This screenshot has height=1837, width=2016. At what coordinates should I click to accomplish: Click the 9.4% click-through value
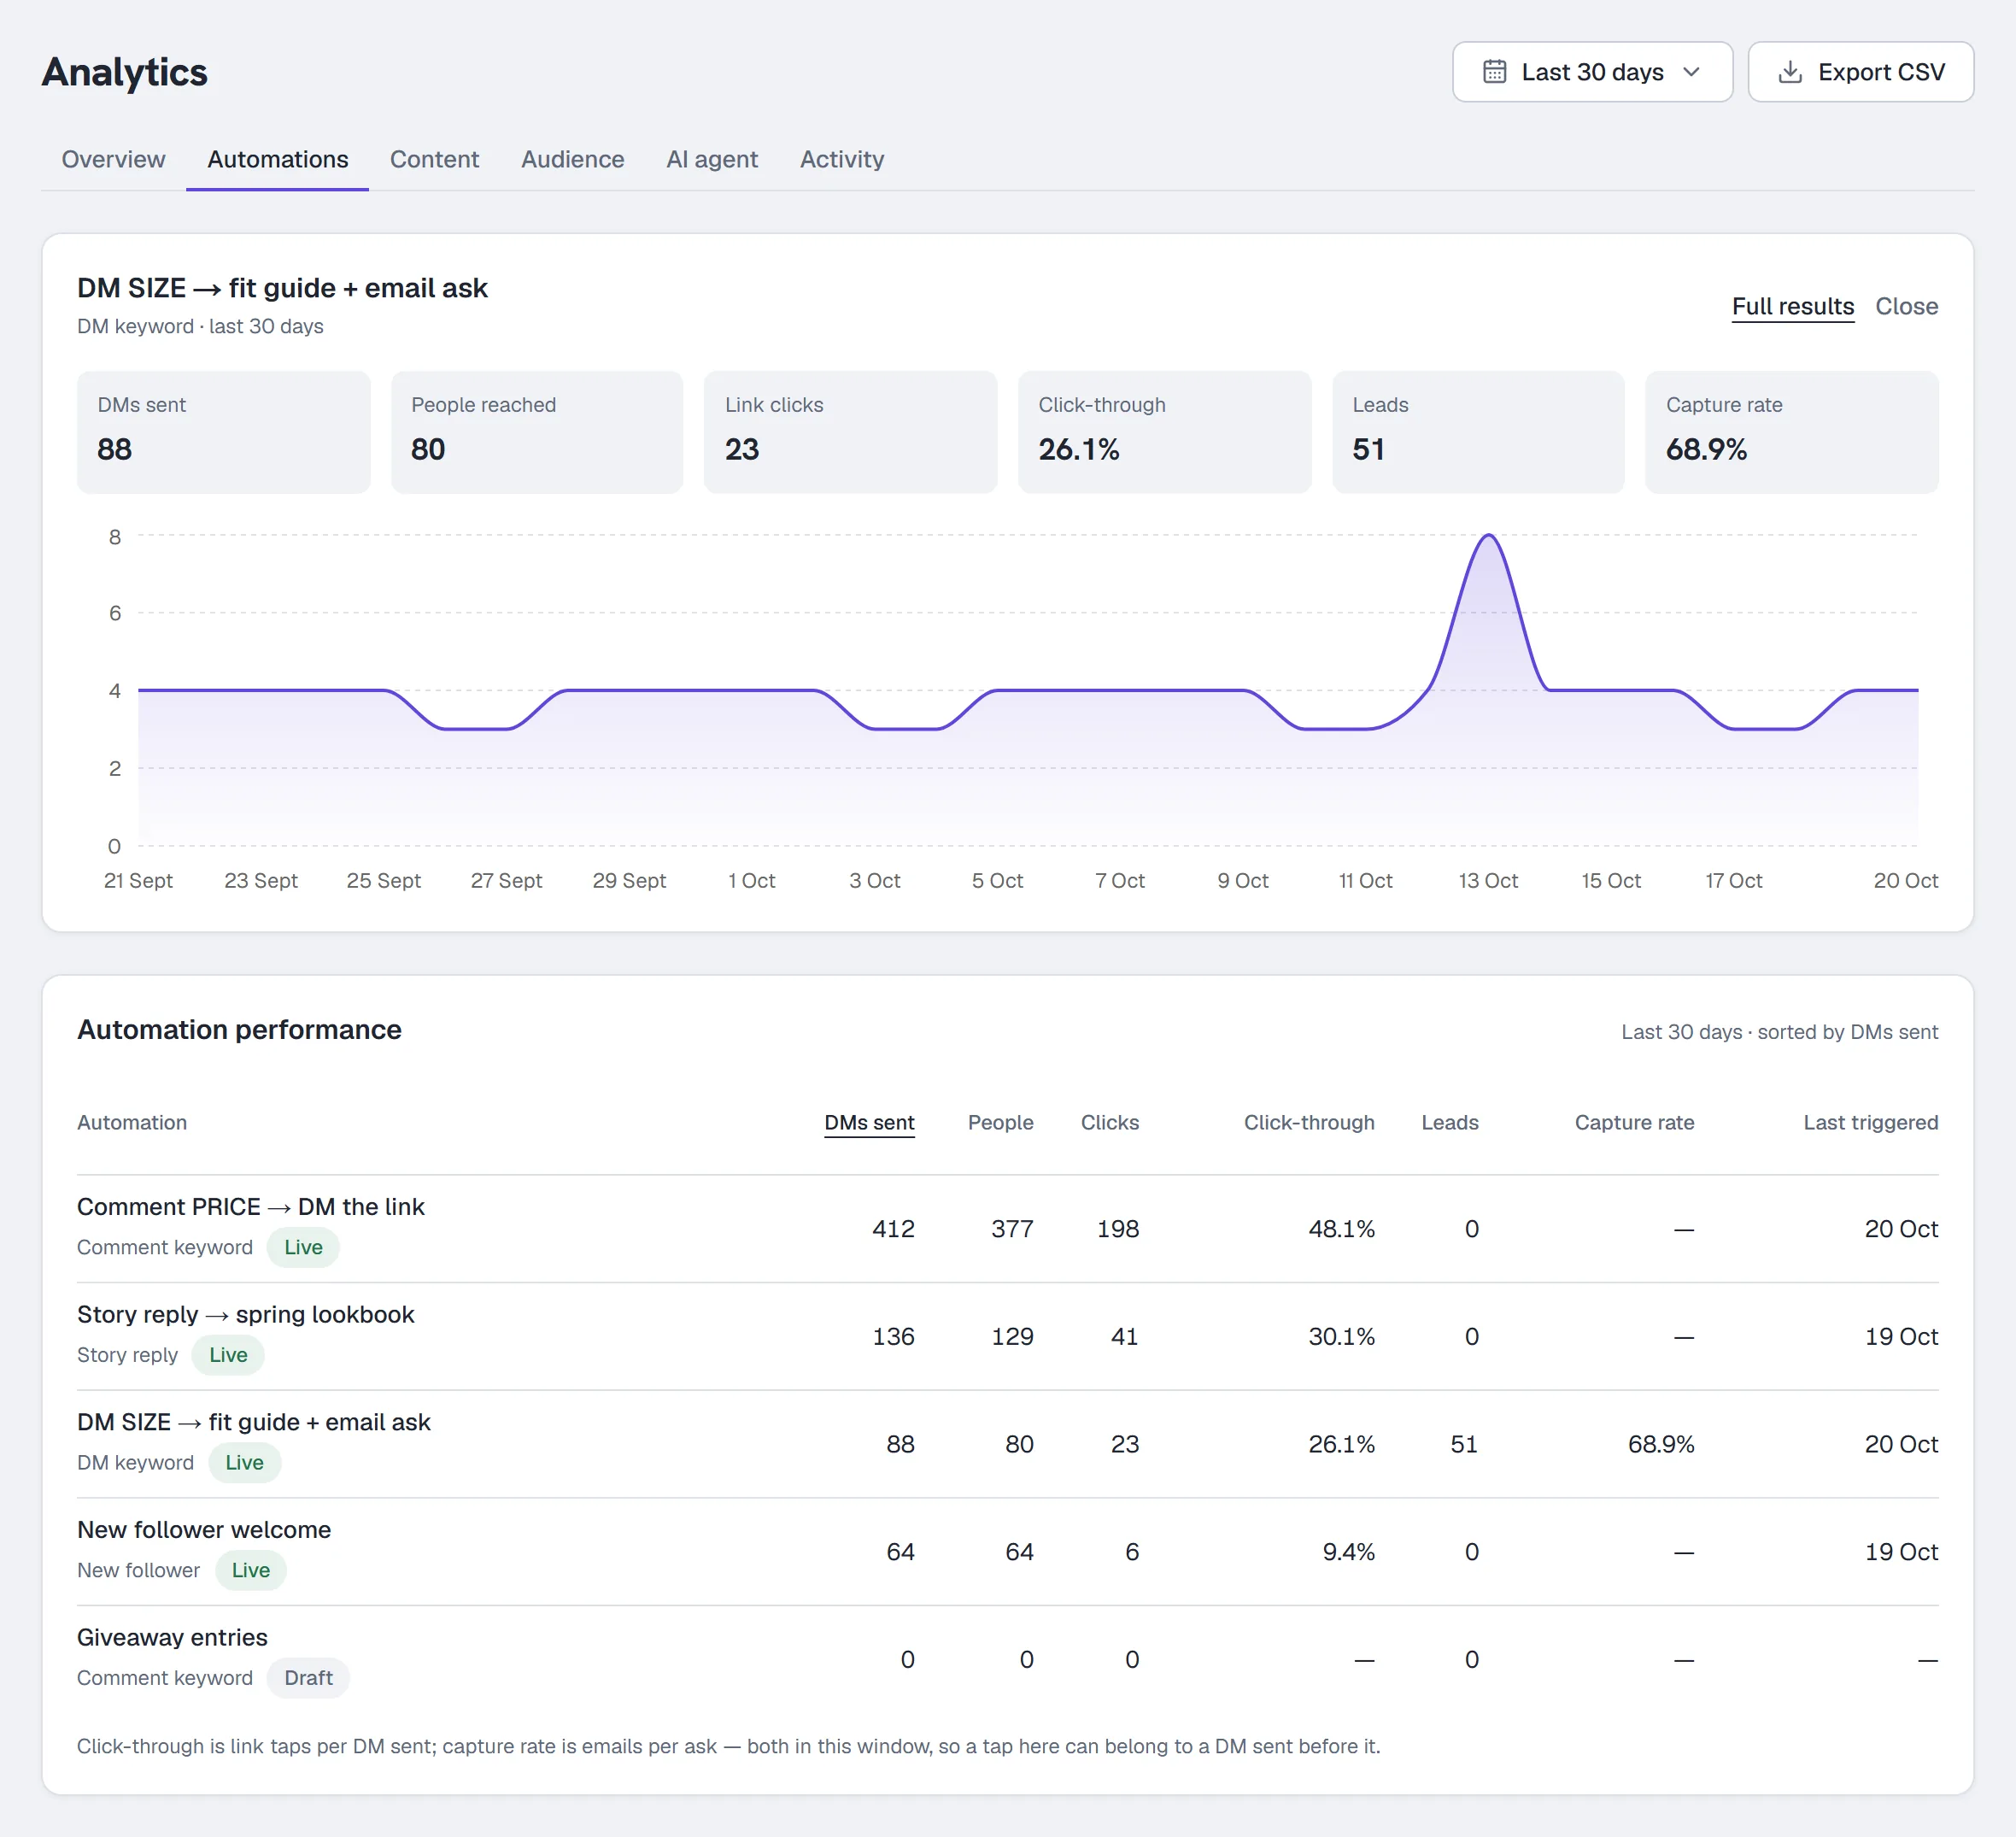coord(1348,1551)
